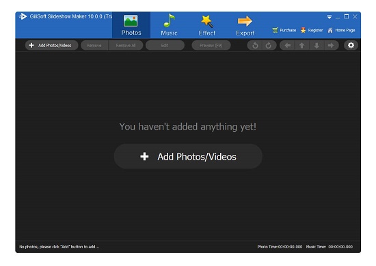Screen dimensions: 376x266
Task: Open the Music tab
Action: point(169,25)
